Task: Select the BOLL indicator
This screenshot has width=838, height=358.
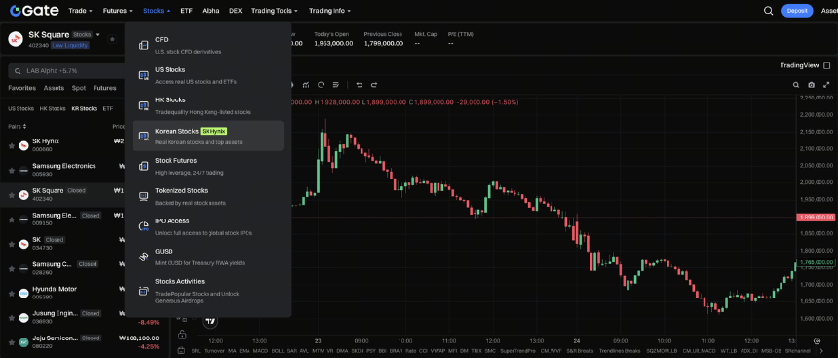Action: [278, 351]
